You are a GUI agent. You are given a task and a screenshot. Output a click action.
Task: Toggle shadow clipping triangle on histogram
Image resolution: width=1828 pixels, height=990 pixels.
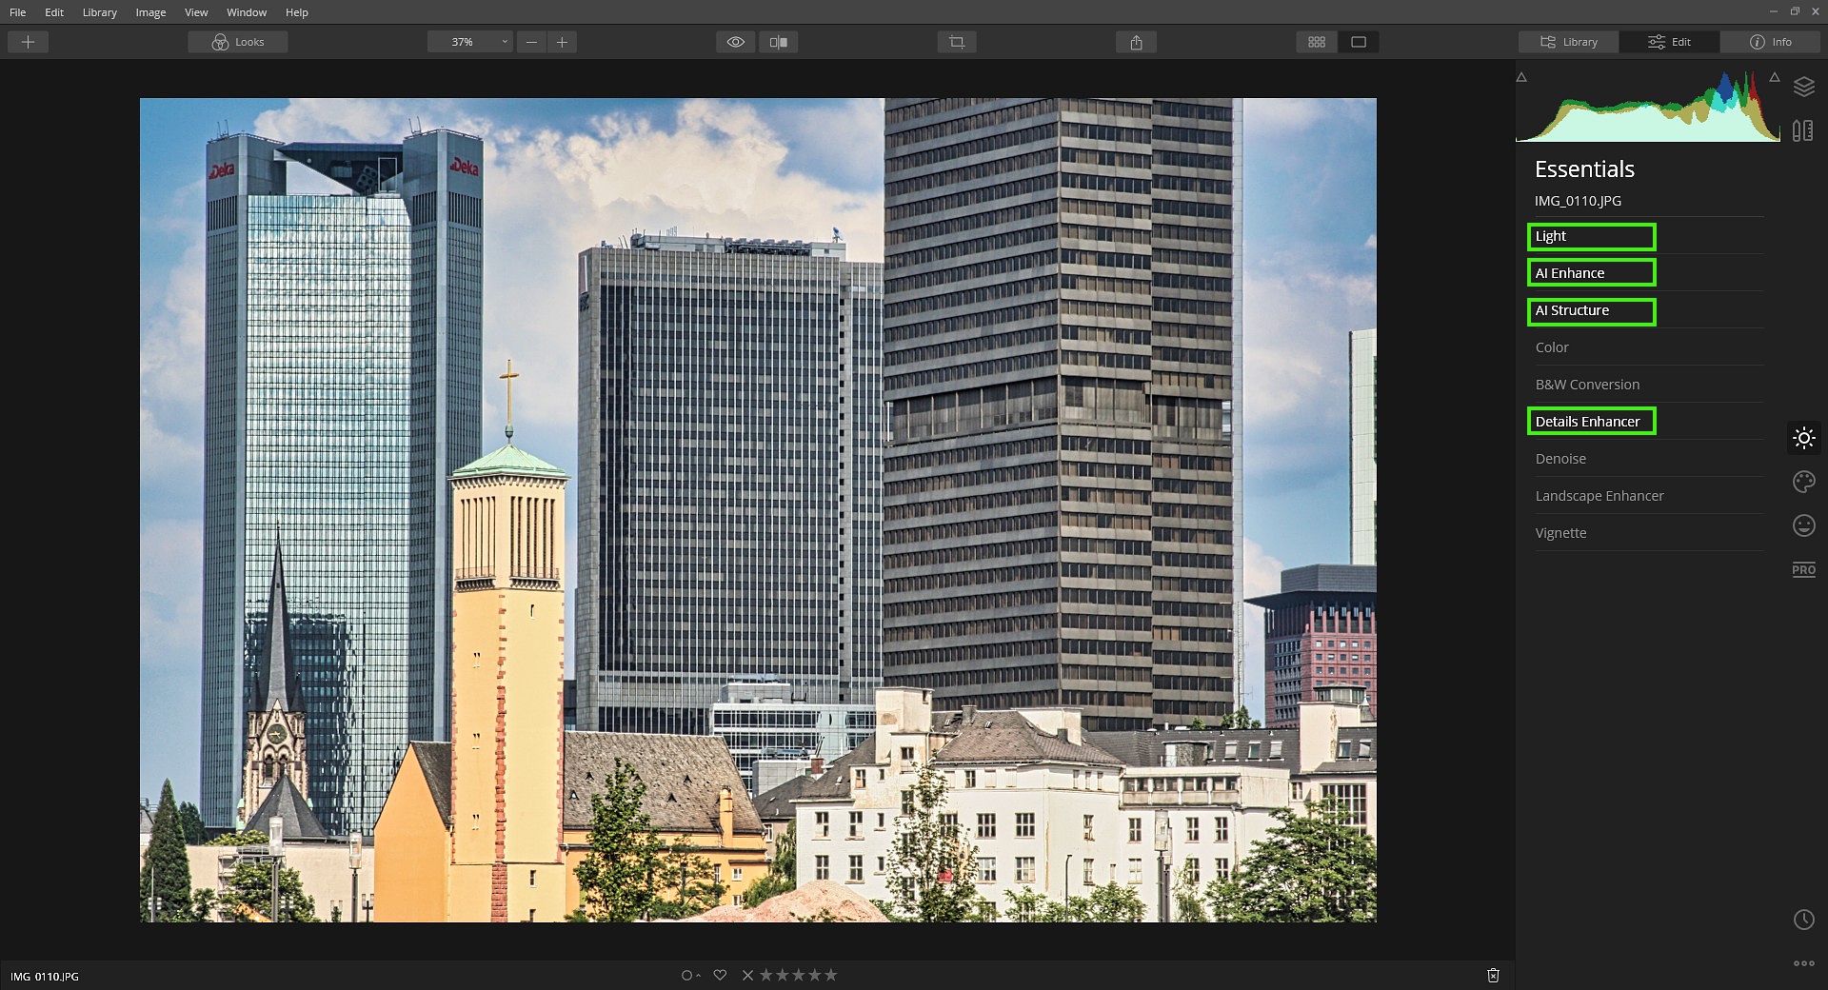(1521, 77)
